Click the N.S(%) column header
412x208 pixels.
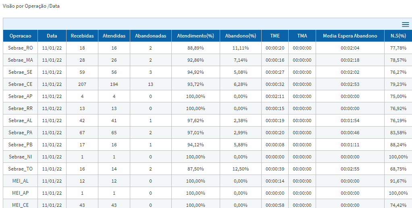[x=398, y=36]
